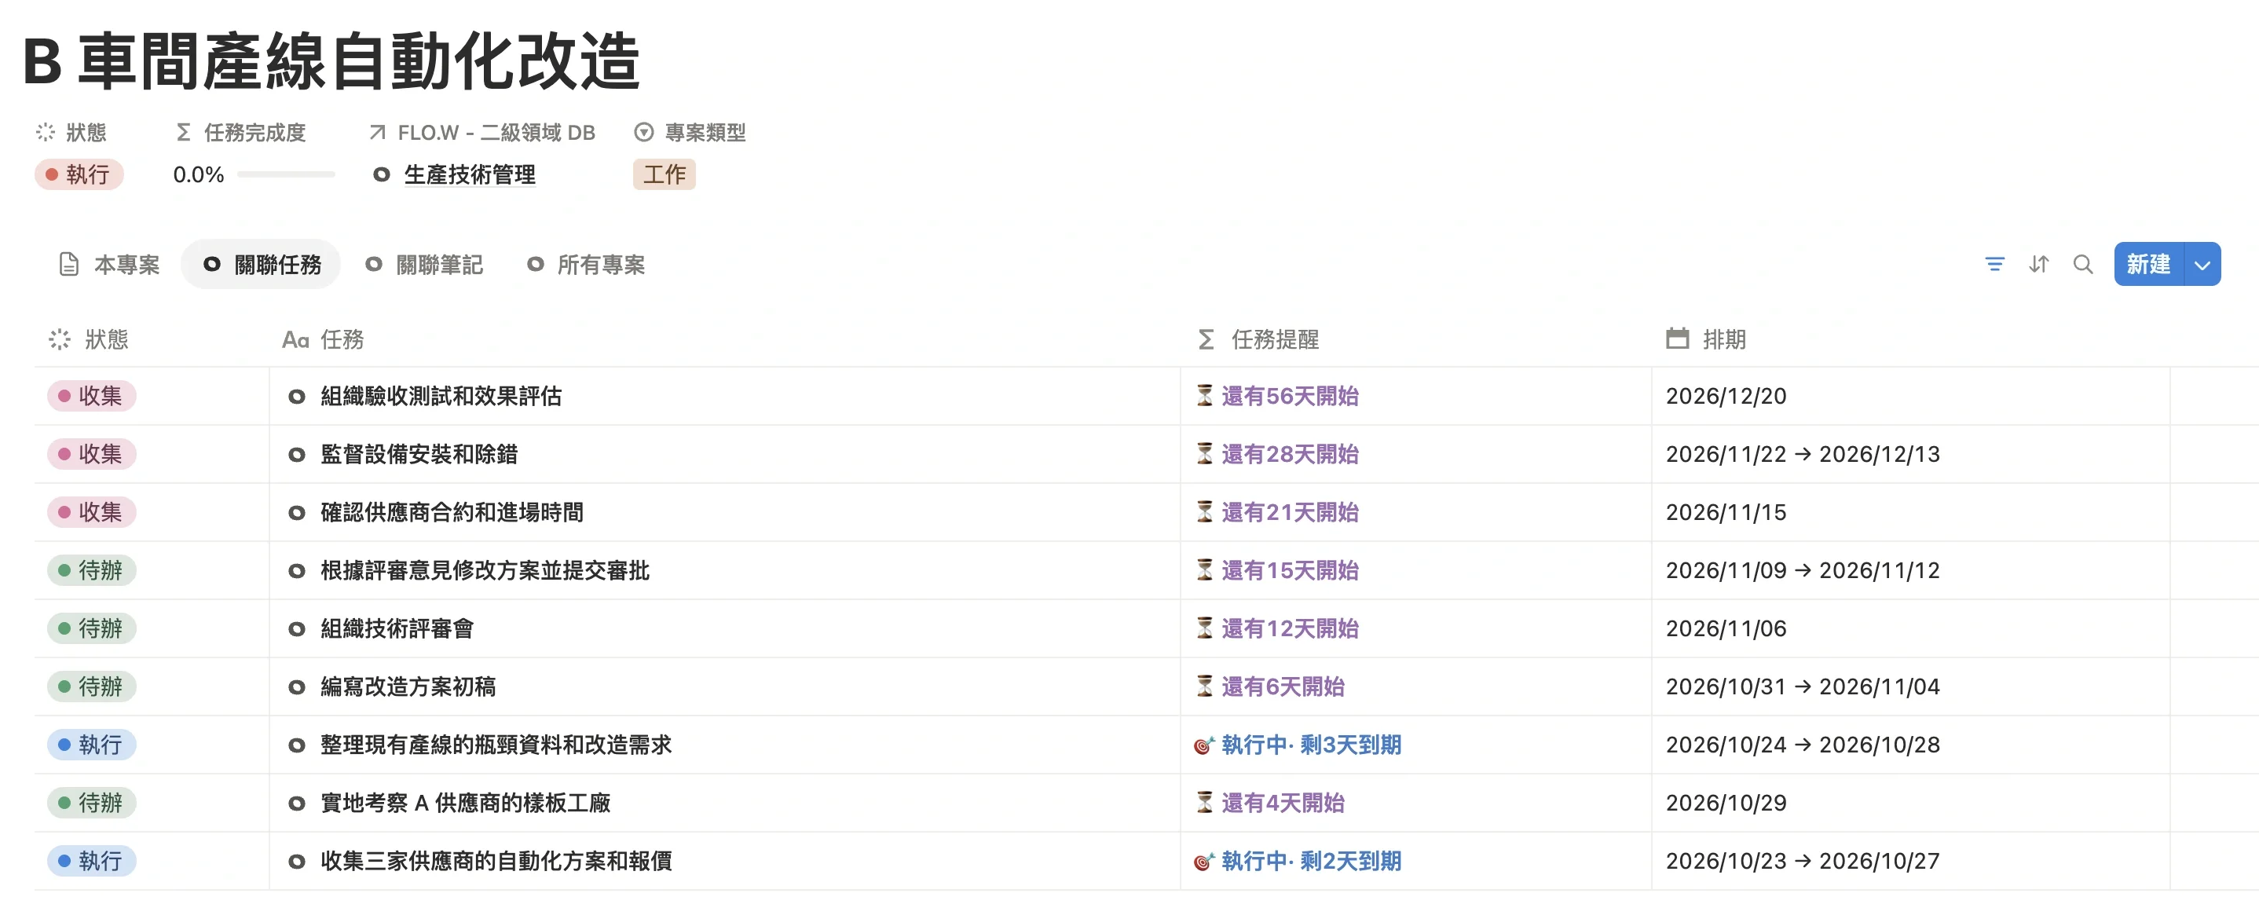Click the reminder 執行中· 剩3天到期

[1298, 745]
